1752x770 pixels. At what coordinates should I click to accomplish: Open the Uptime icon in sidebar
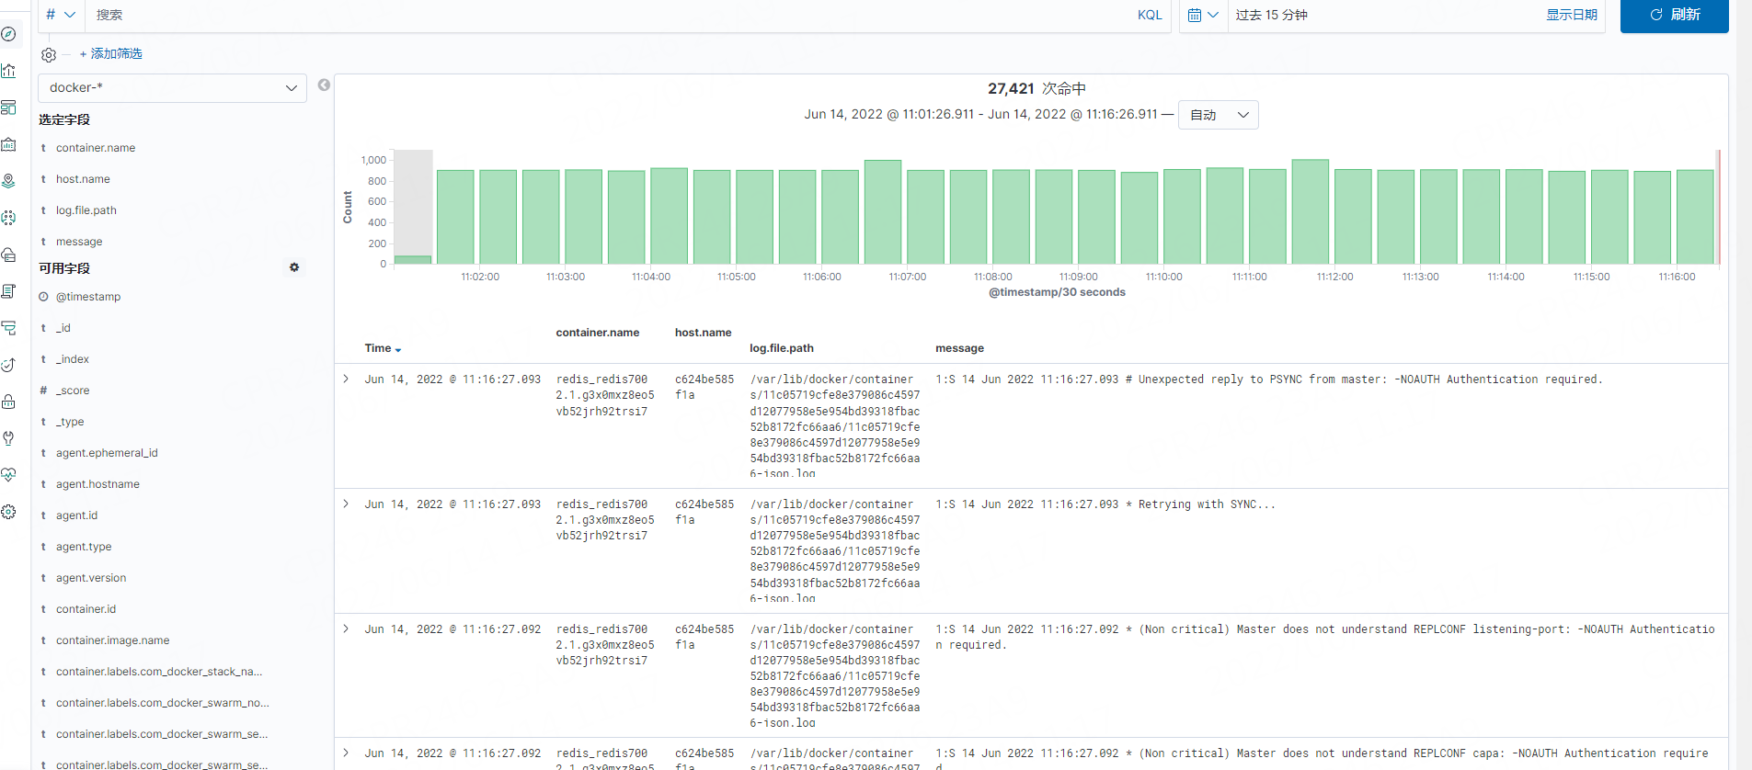tap(8, 365)
